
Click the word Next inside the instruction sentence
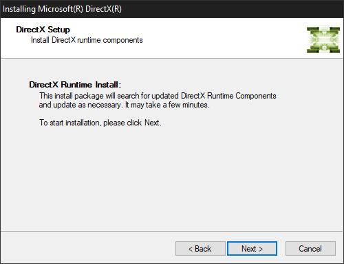coord(151,123)
